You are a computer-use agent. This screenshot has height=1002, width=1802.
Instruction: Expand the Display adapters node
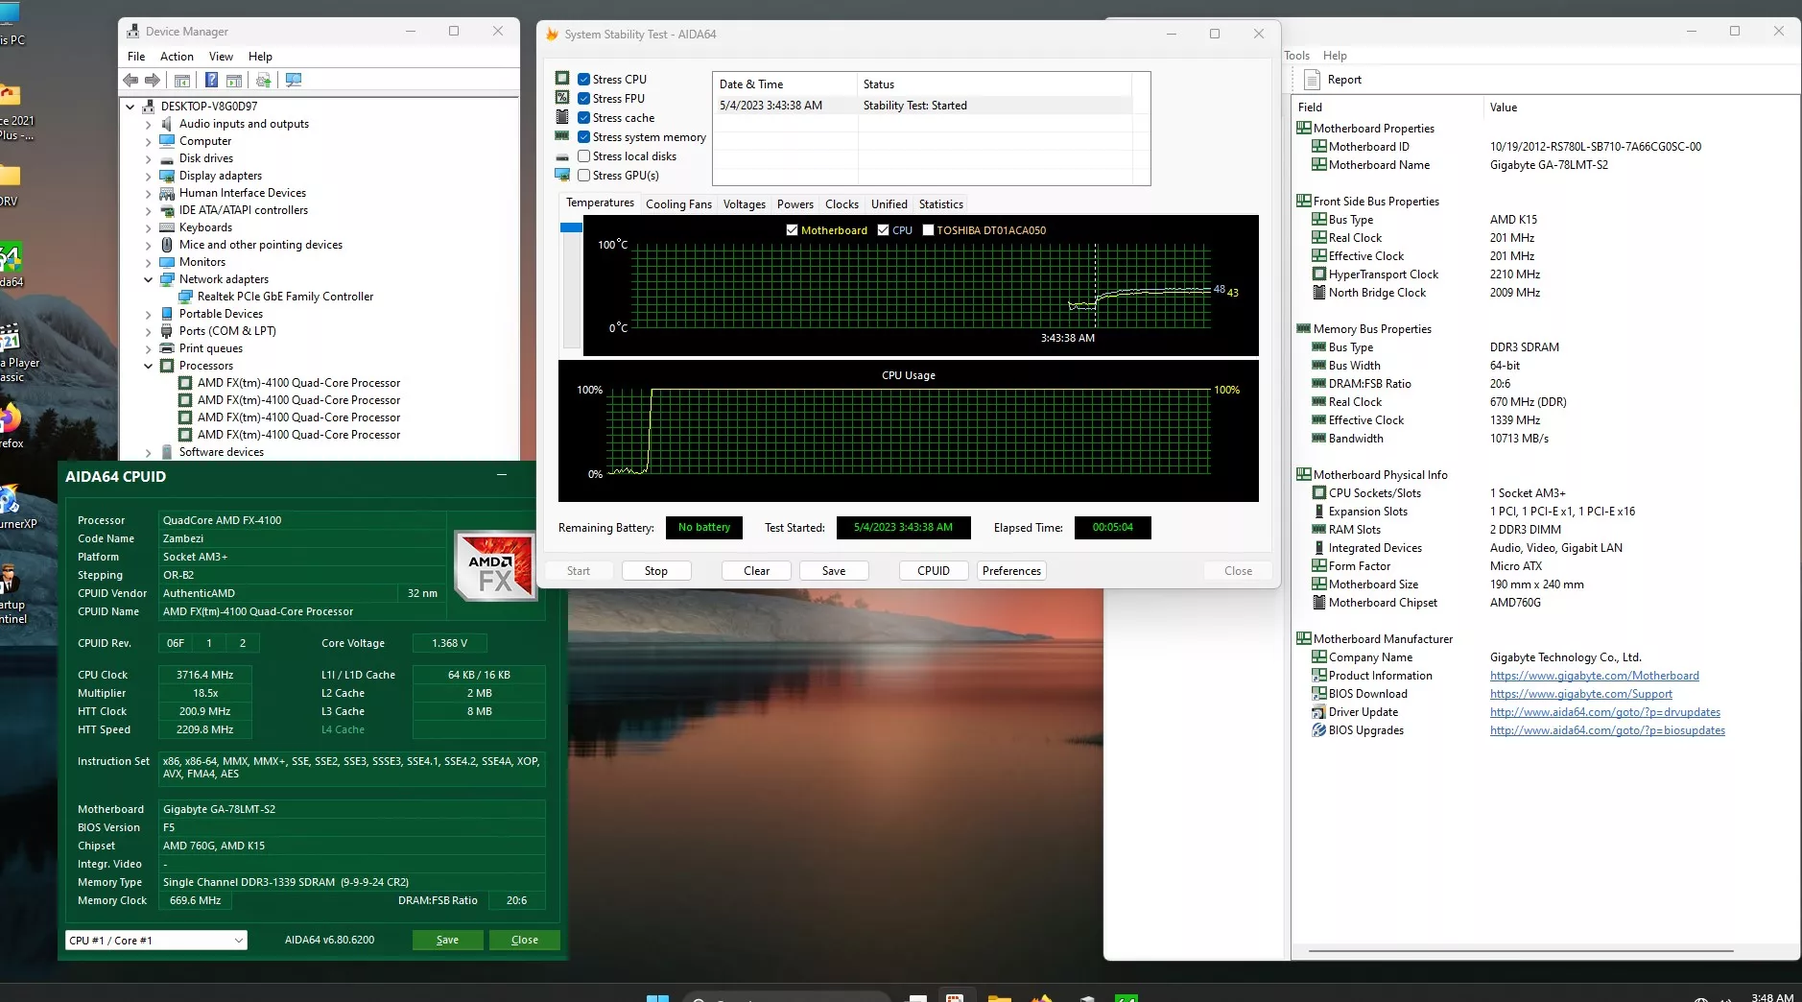pos(148,176)
